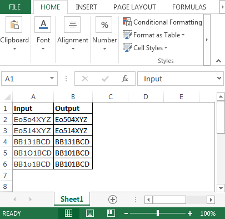Screen dimensions: 225x219
Task: Click the Cell Styles icon
Action: [127, 47]
